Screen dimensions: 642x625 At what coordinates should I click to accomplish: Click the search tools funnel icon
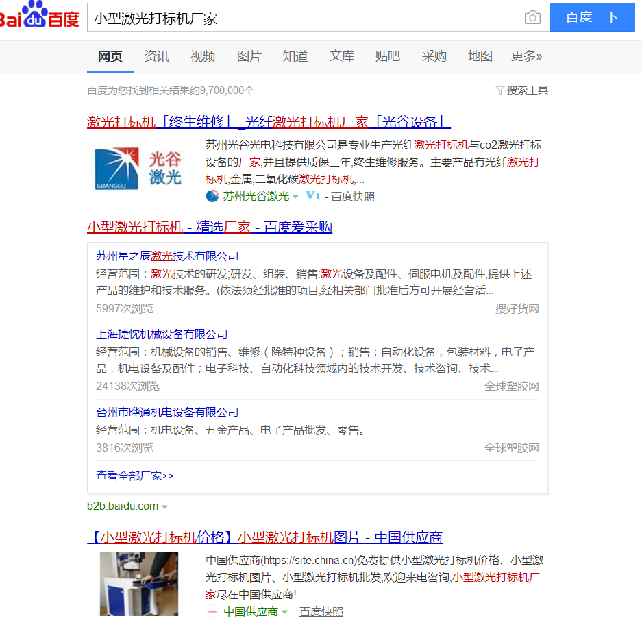(499, 90)
